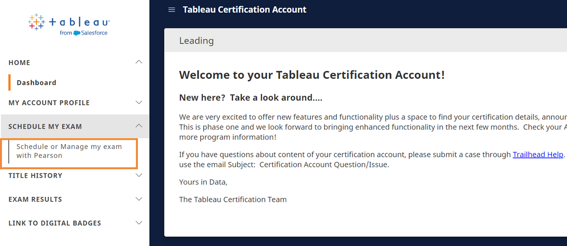
Task: Click the HOME section label
Action: click(x=19, y=62)
